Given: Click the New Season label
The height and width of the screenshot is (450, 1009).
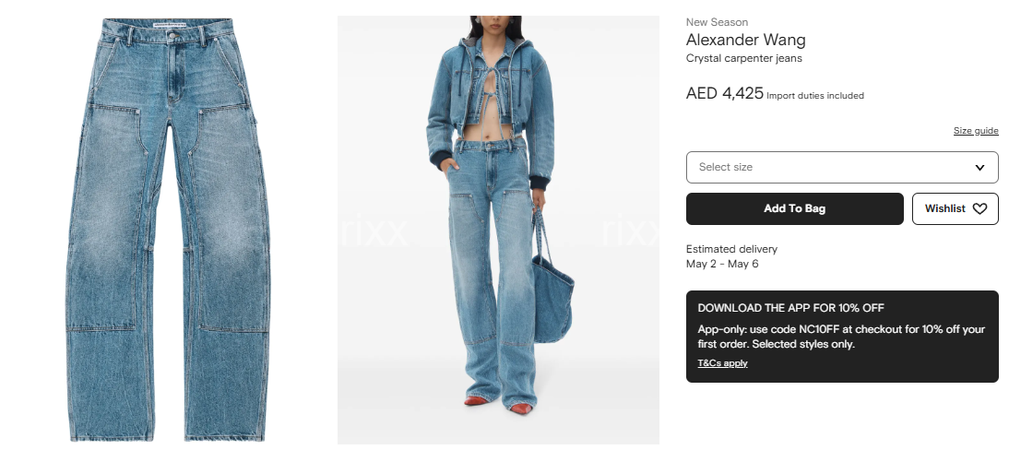Looking at the screenshot, I should pyautogui.click(x=717, y=22).
